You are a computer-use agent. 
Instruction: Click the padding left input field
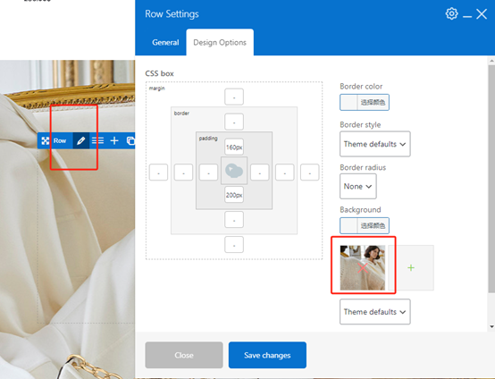(208, 173)
